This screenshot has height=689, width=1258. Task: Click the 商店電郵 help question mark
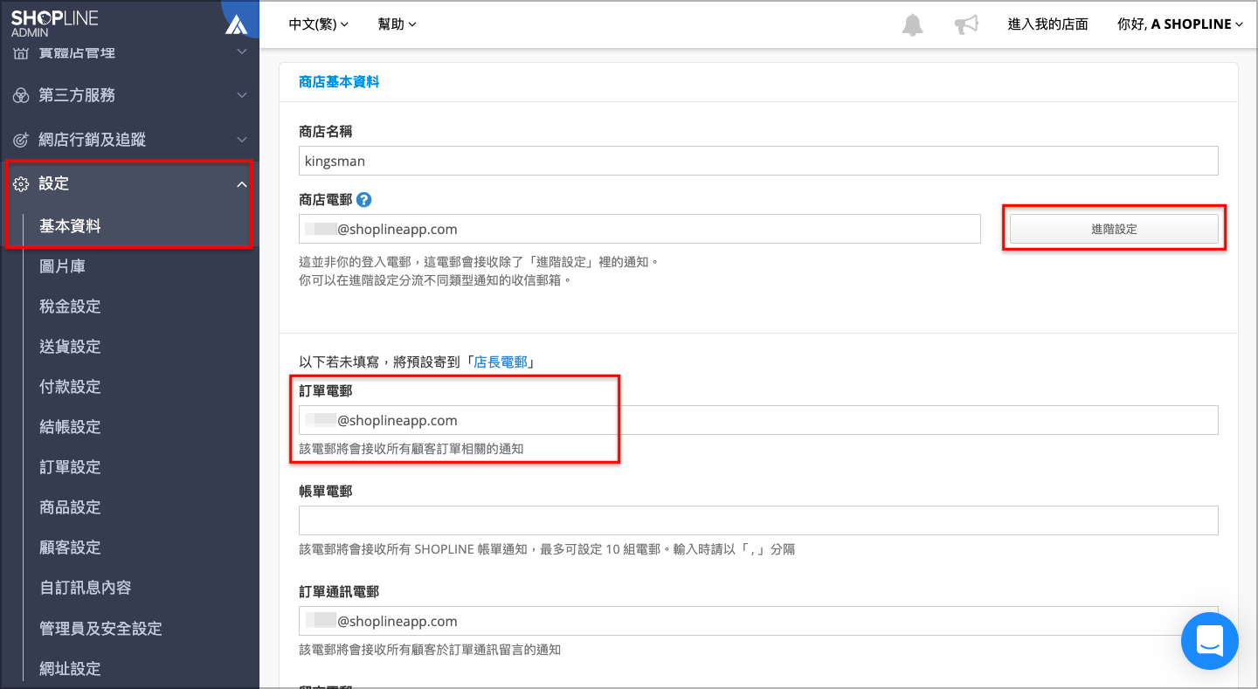coord(364,200)
